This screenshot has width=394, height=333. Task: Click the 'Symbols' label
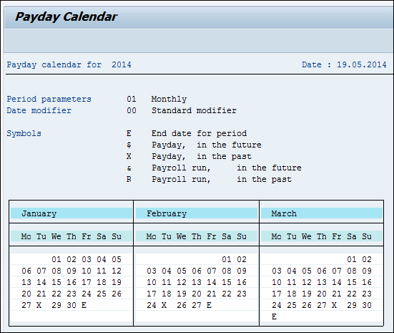tap(24, 133)
